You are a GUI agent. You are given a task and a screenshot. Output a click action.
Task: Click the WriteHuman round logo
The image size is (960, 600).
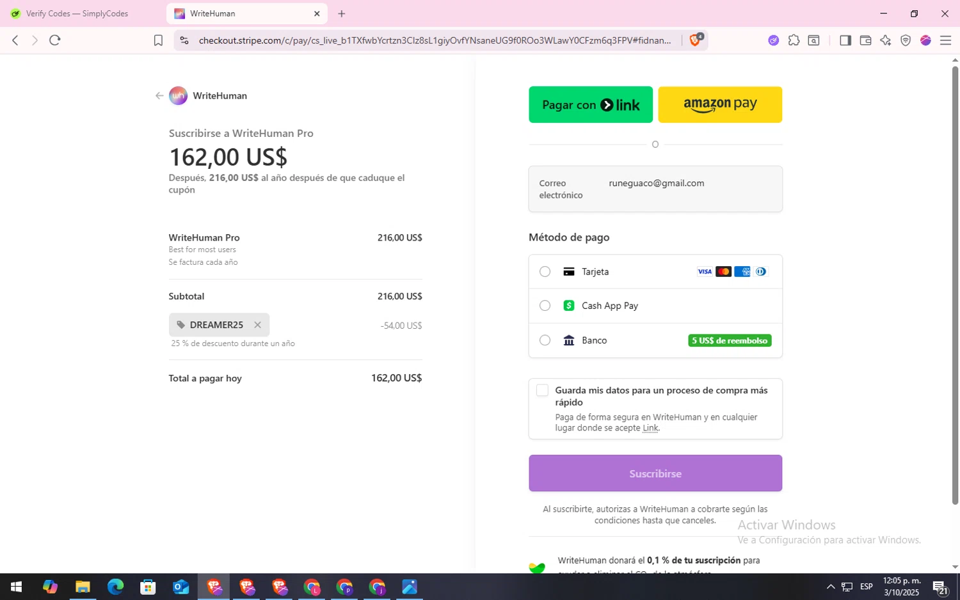coord(178,96)
